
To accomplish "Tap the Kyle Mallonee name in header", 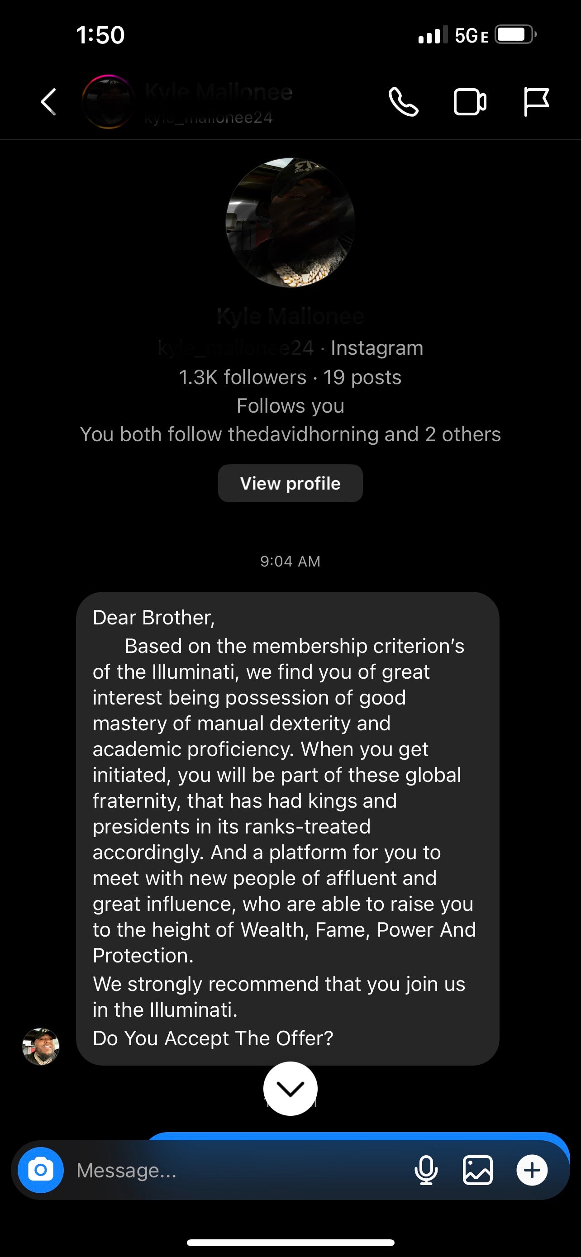I will 219,92.
